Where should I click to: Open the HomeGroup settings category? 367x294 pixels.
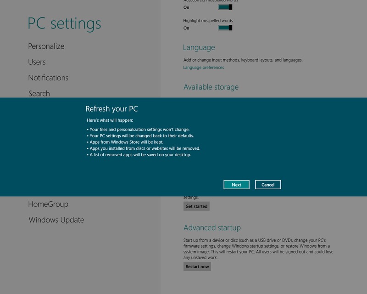pyautogui.click(x=48, y=204)
